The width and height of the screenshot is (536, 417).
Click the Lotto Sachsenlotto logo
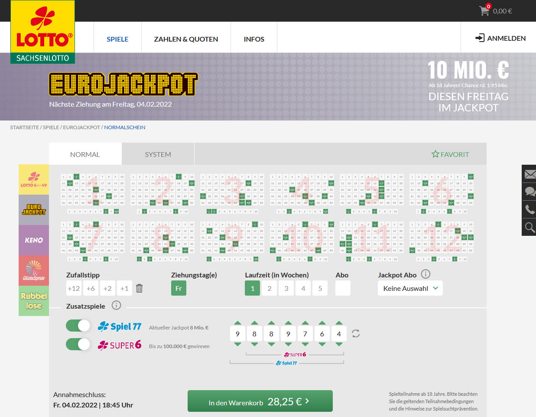[x=42, y=32]
